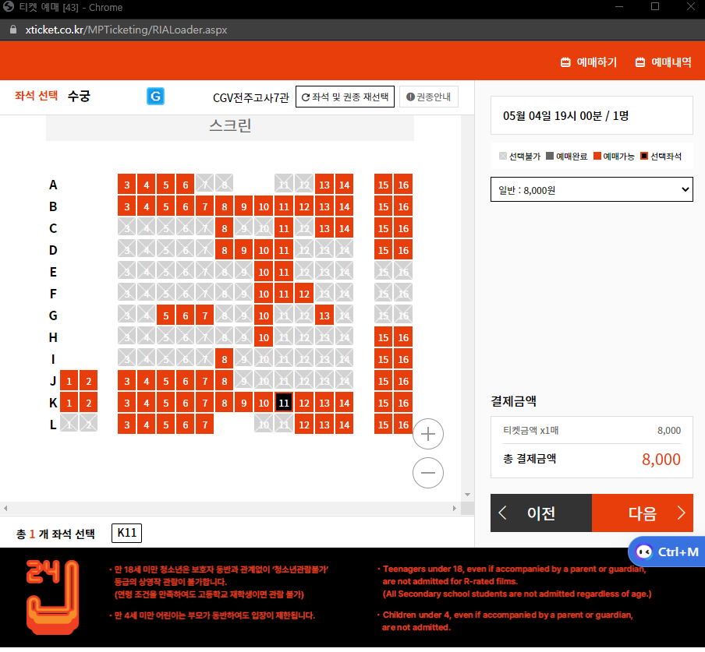Click the 선택좌석 black legend swatch
The image size is (705, 652).
644,156
